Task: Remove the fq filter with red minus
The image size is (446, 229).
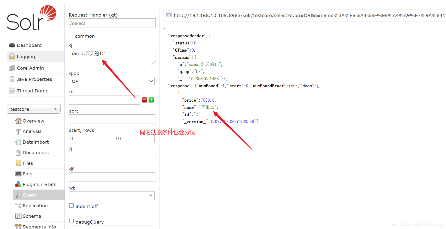Action: [x=144, y=100]
